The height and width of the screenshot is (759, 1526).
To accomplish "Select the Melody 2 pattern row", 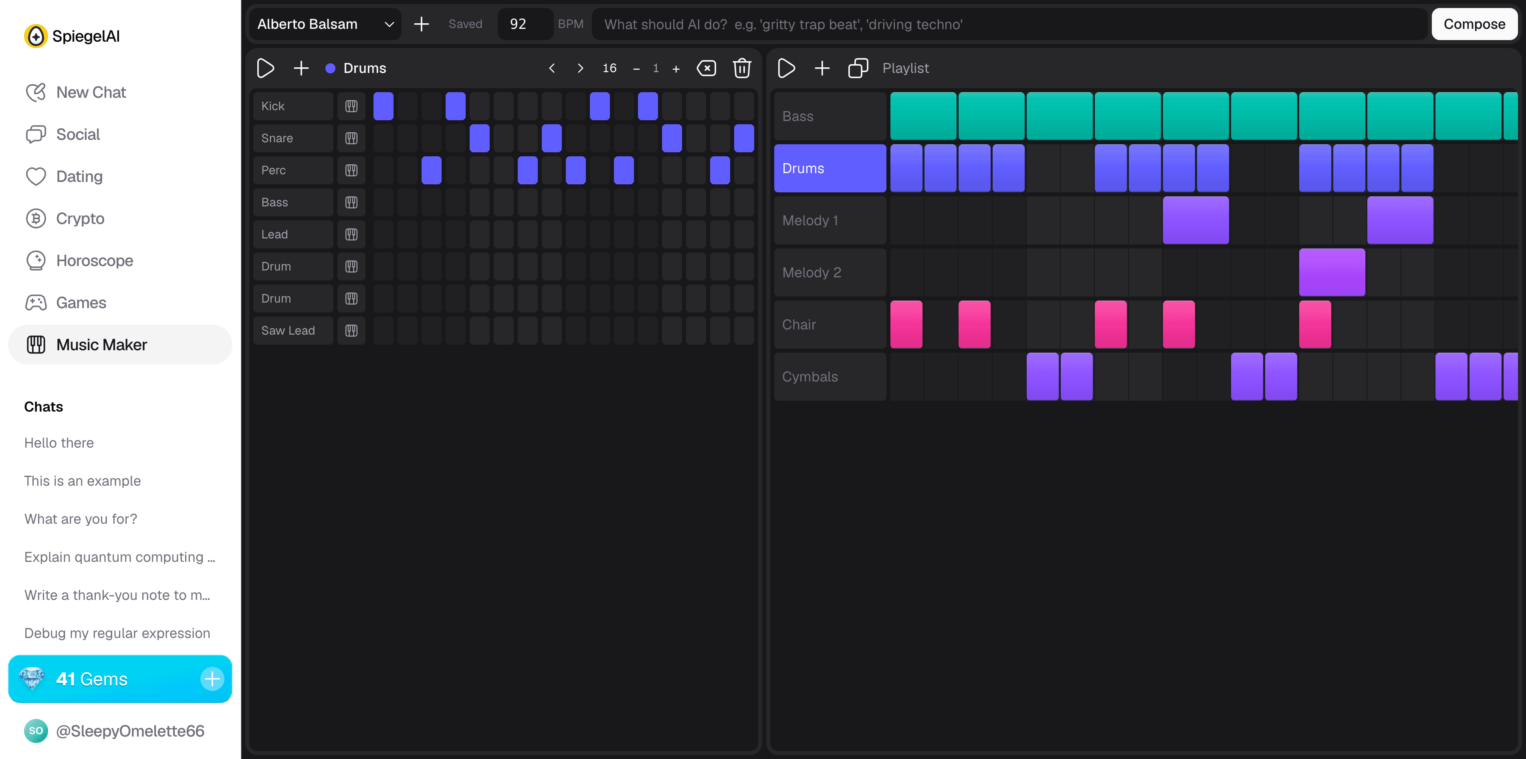I will [830, 273].
